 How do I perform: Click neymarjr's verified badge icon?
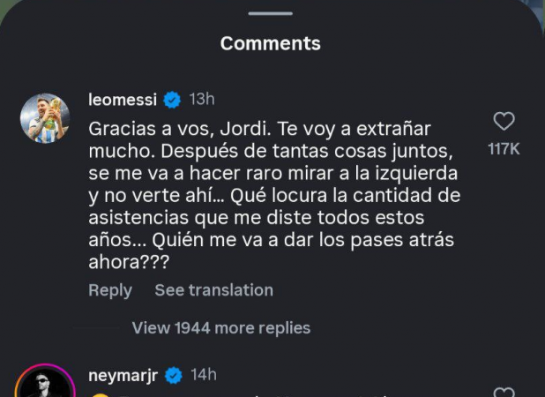(x=174, y=375)
